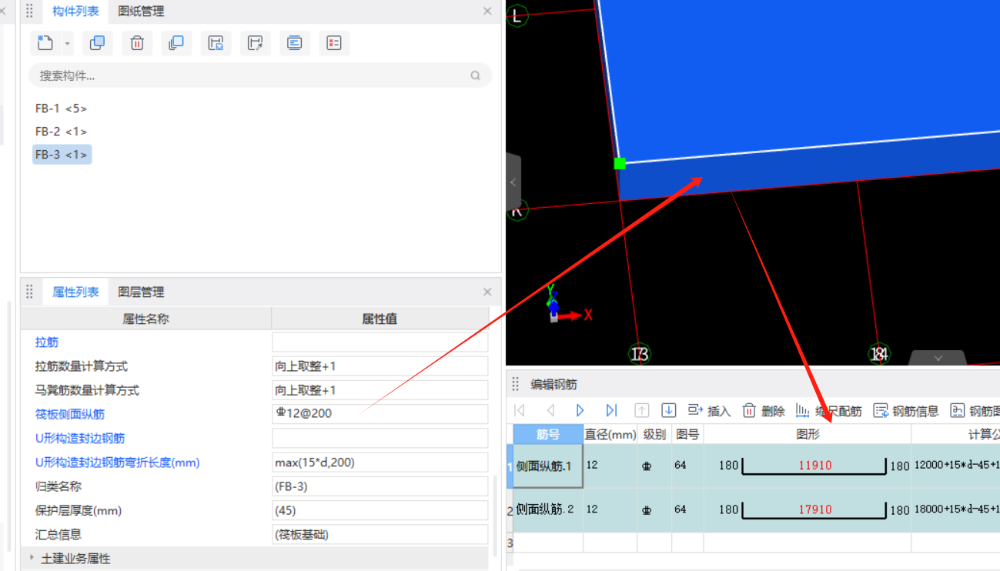Click the new component icon
1000x571 pixels.
pos(45,43)
